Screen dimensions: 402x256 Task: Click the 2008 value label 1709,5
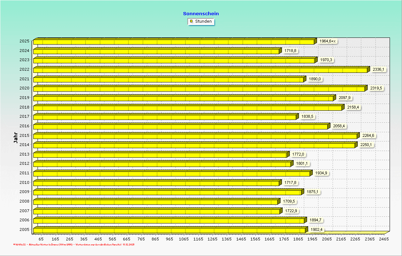tap(289, 202)
